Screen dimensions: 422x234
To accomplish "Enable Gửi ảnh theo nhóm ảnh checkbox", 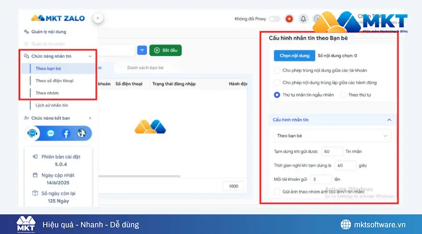I will [x=277, y=191].
